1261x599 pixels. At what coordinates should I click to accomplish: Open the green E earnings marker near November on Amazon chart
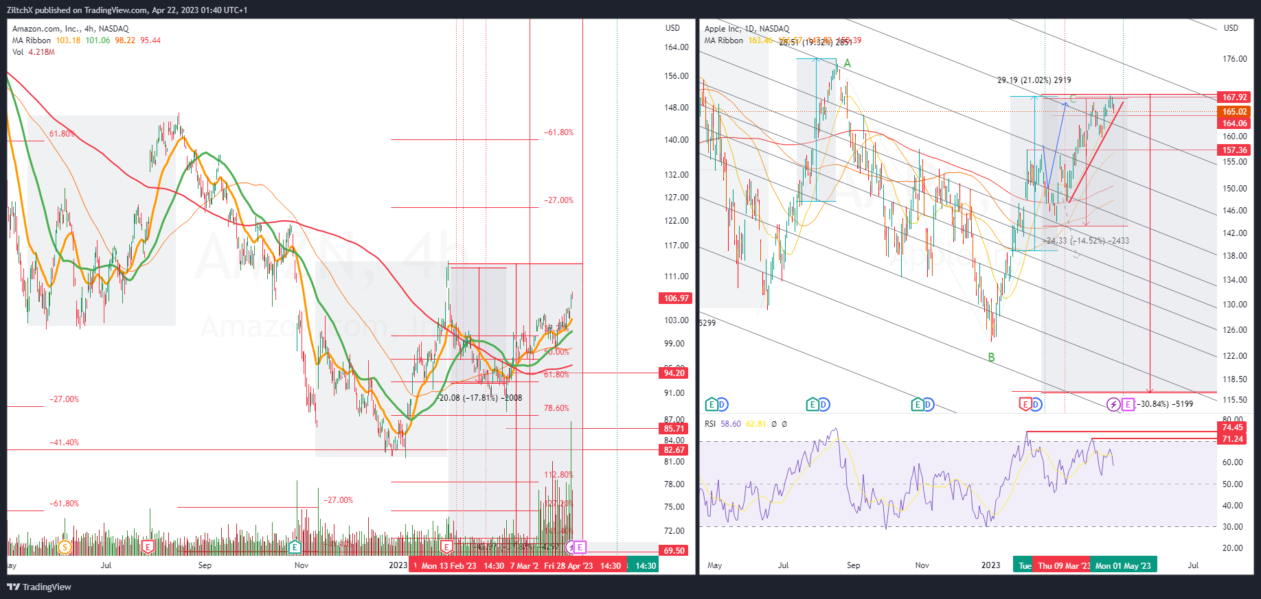click(295, 547)
